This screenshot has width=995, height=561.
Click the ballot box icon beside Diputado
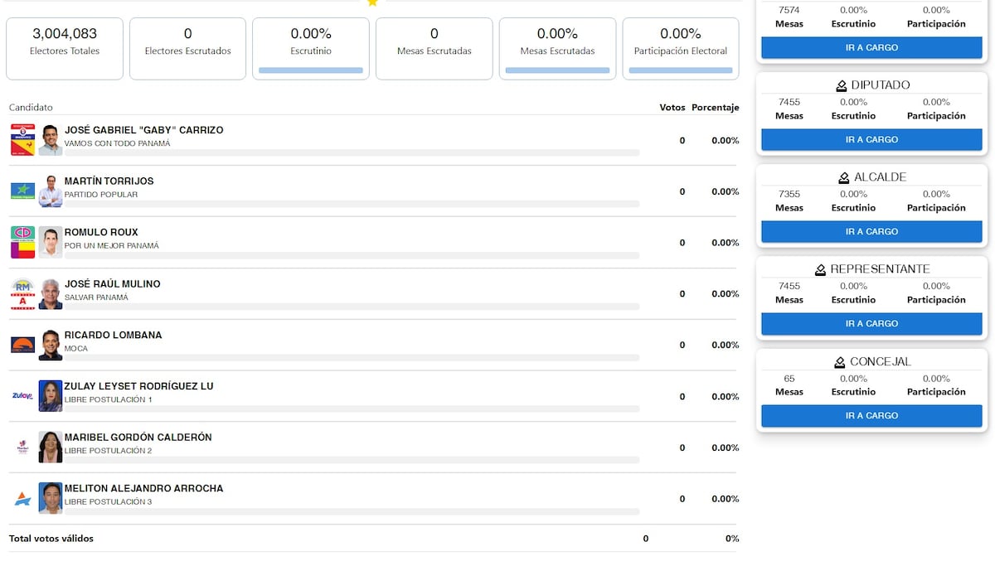[842, 85]
